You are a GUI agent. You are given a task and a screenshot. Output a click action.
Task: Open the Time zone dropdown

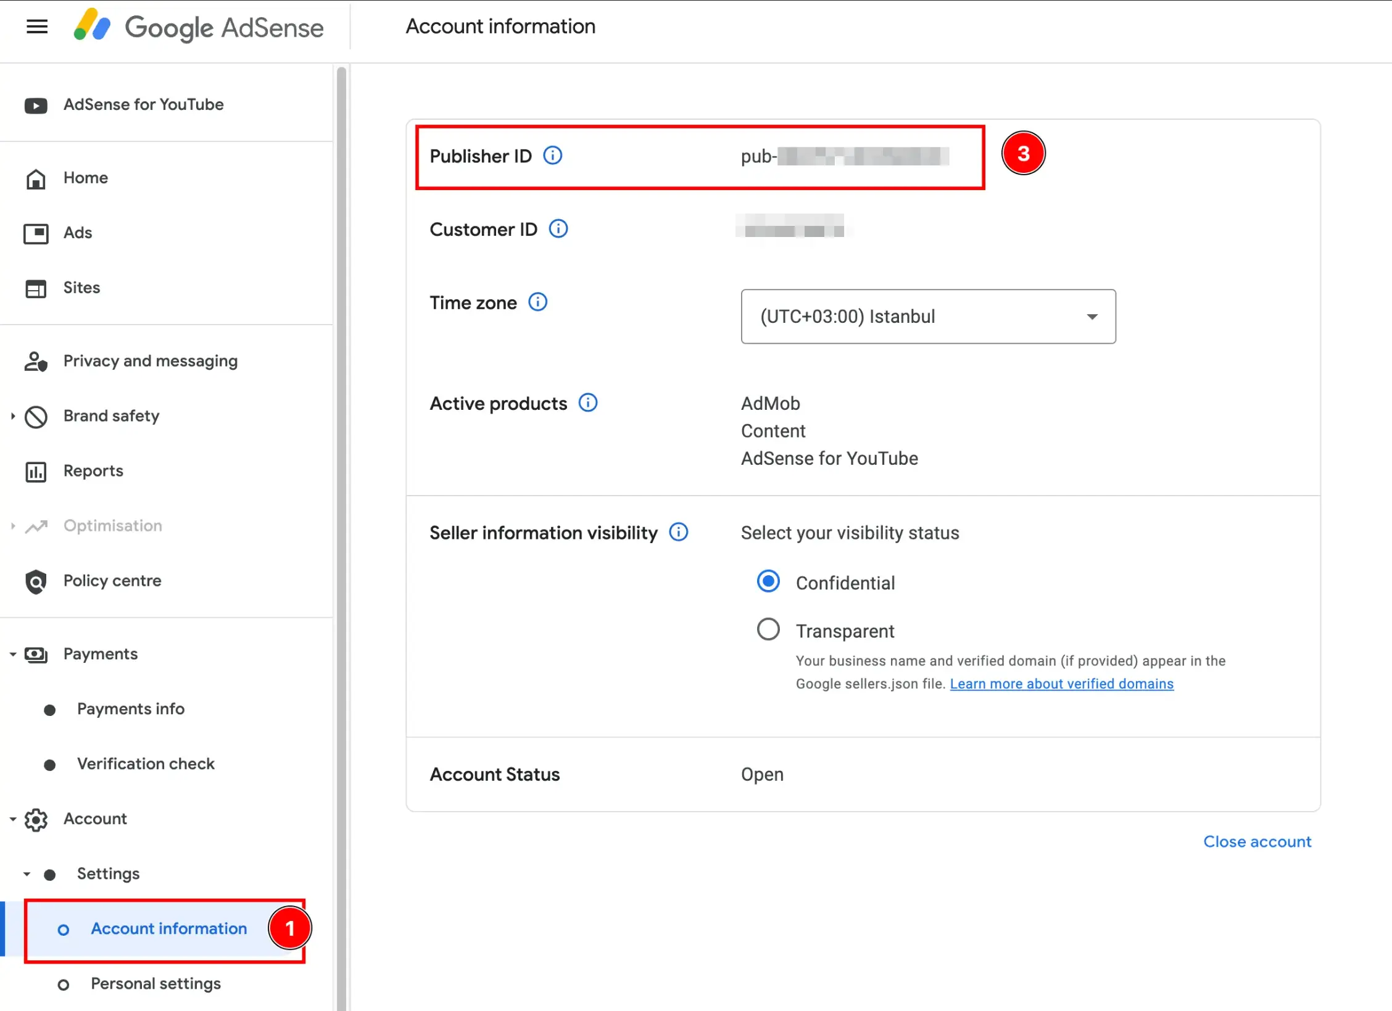point(928,317)
